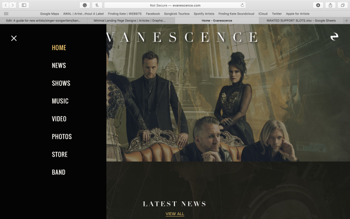Open a new tab with the plus button
The height and width of the screenshot is (219, 350).
[x=347, y=20]
